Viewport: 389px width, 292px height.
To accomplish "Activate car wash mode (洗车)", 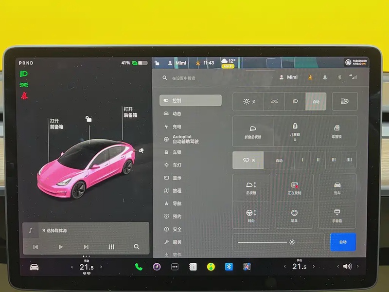I will point(336,188).
